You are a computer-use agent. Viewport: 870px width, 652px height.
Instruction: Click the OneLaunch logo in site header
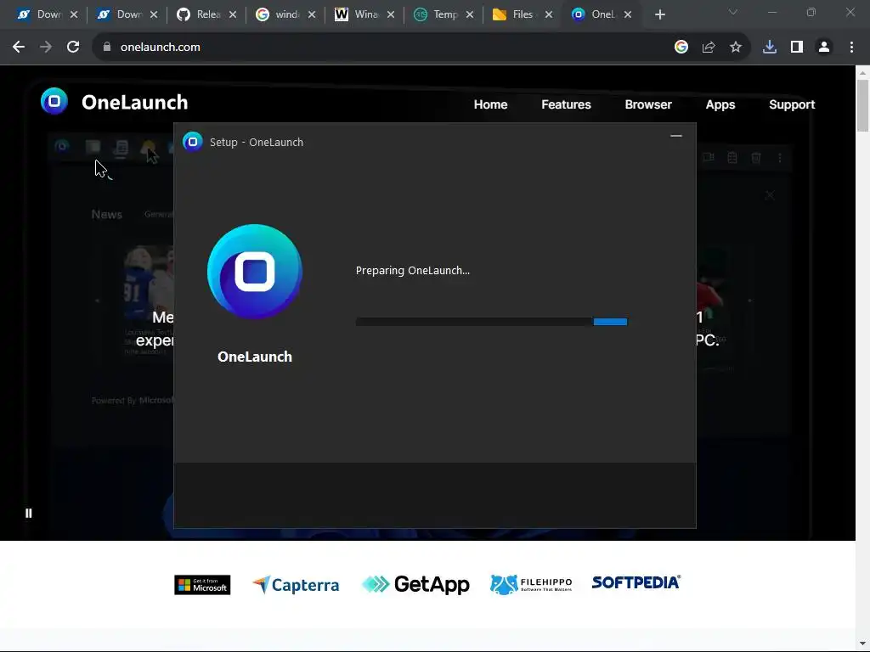coord(54,101)
